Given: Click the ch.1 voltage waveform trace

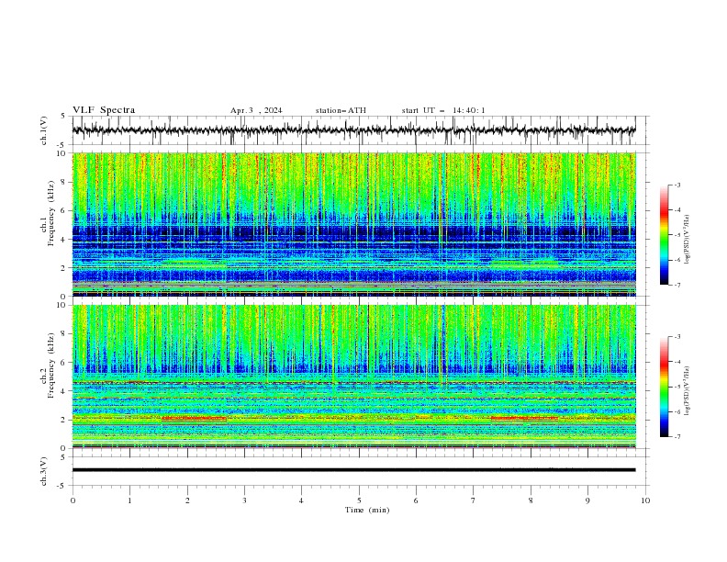Looking at the screenshot, I should 353,130.
